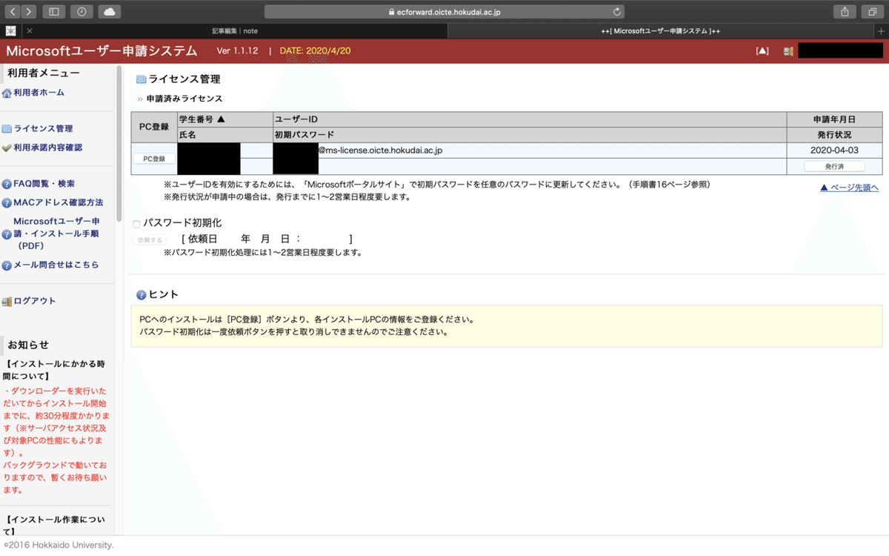Select the Microsoftユーザー申請システム tab
This screenshot has width=889, height=556.
[x=659, y=30]
